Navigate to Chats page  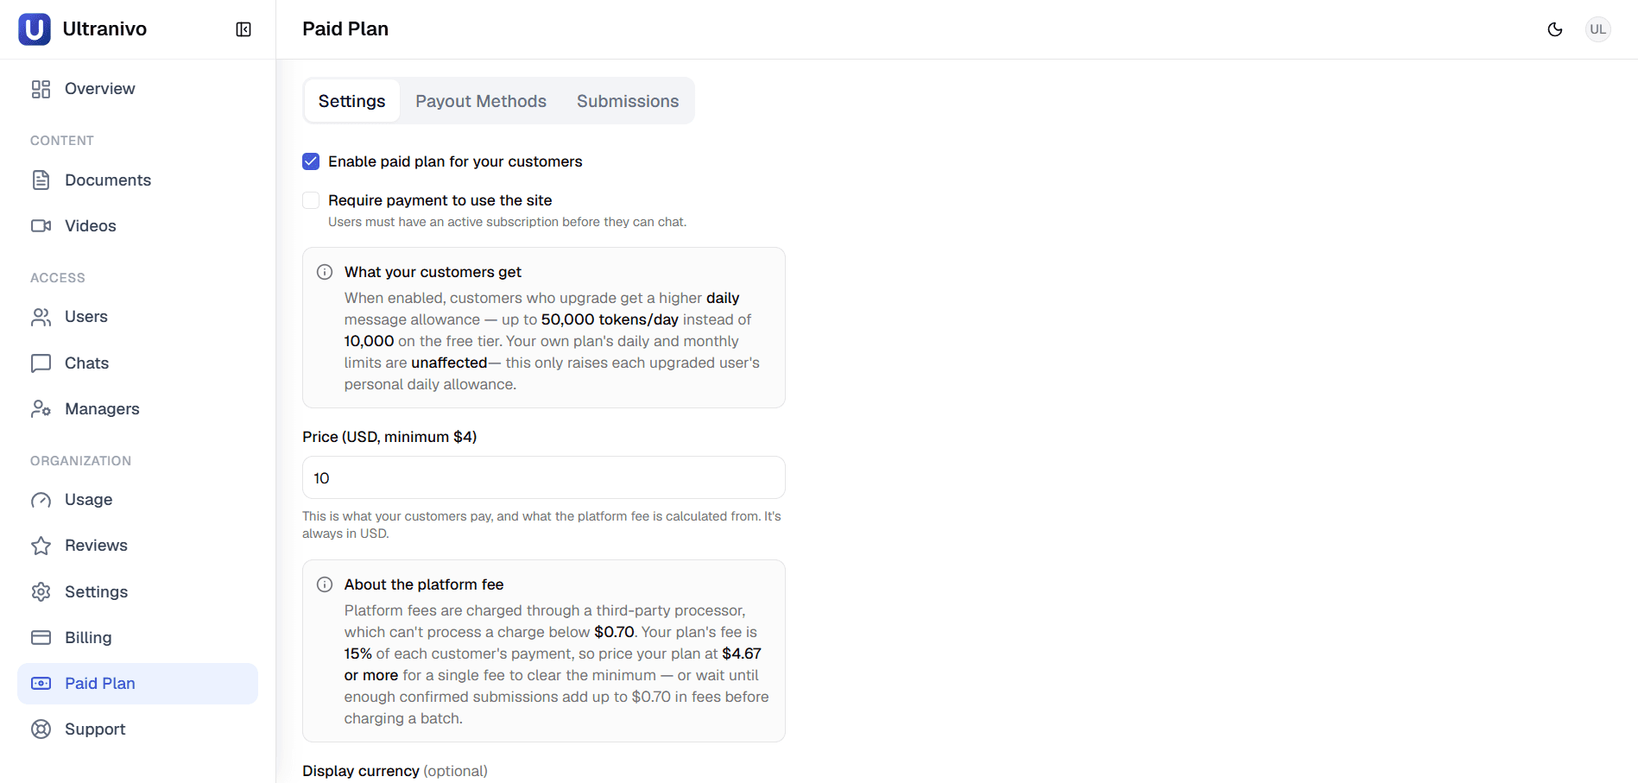coord(137,363)
